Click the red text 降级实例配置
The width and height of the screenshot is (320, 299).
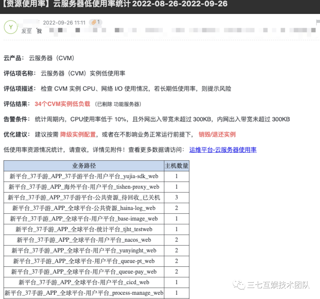click(78, 135)
